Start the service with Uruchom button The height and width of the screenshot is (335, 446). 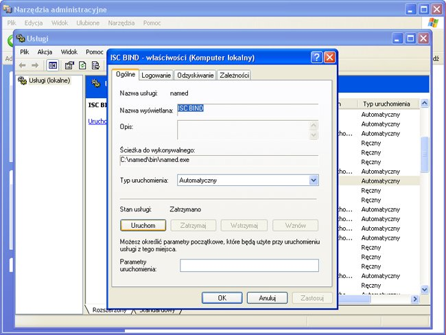coord(143,225)
